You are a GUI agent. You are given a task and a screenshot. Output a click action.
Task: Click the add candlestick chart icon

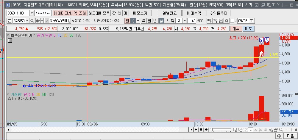210,21
